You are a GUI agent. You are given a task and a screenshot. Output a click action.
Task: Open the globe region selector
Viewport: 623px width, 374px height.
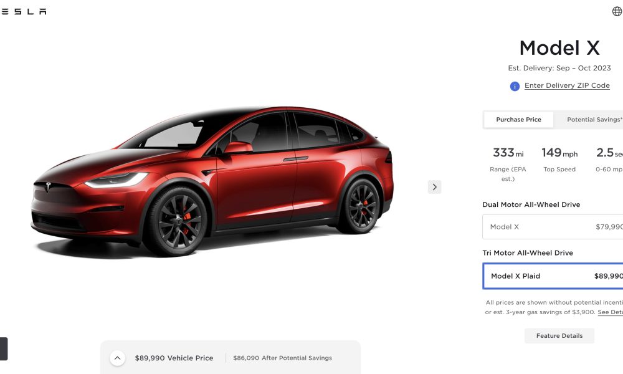[617, 11]
